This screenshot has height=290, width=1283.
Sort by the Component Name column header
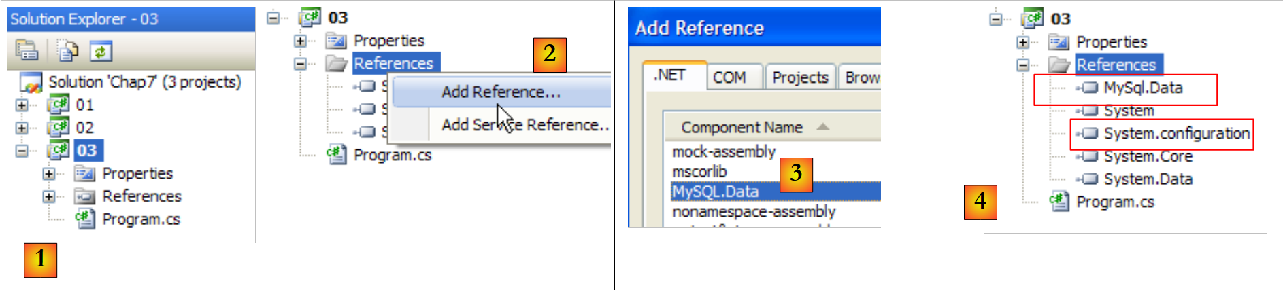742,127
